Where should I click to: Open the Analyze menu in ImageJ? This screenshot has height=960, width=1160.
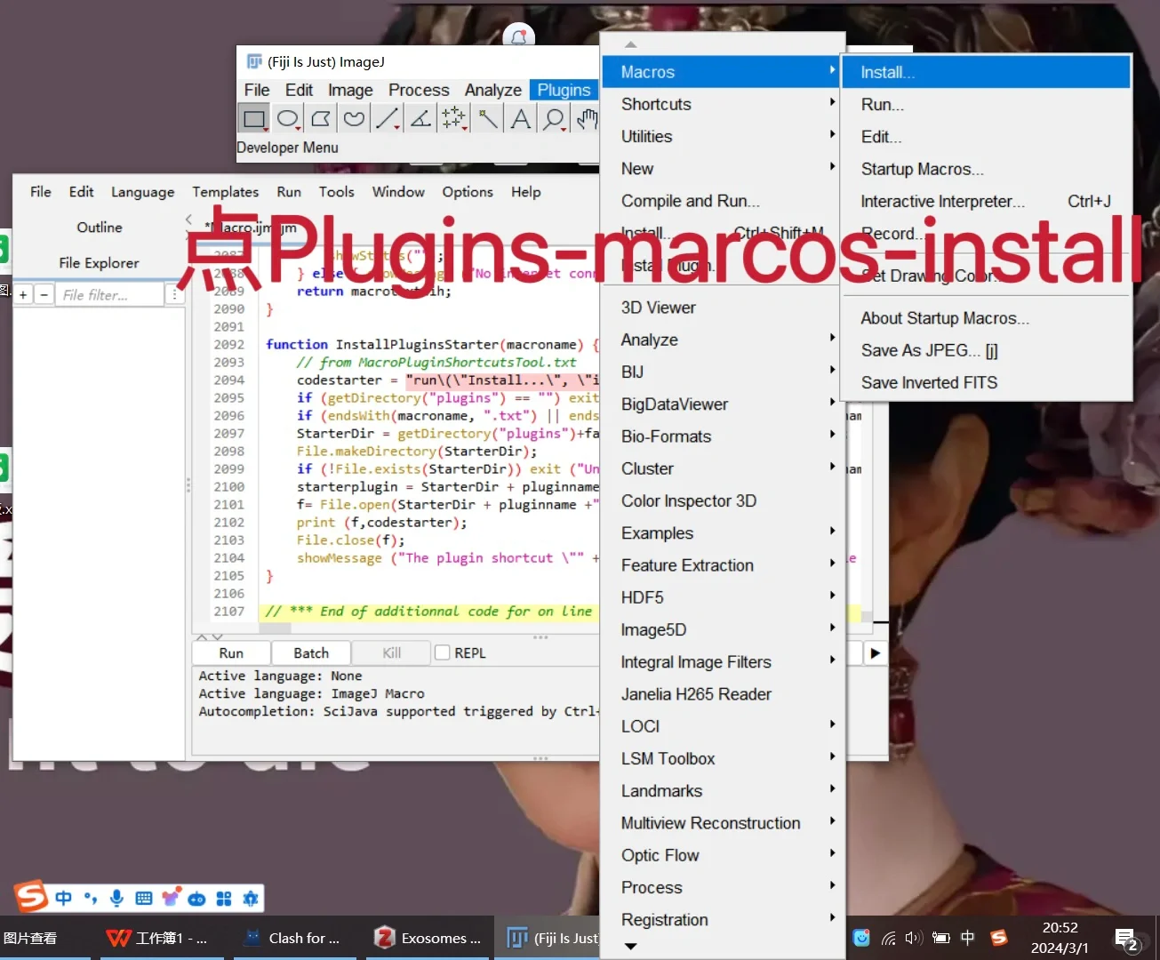(x=492, y=90)
